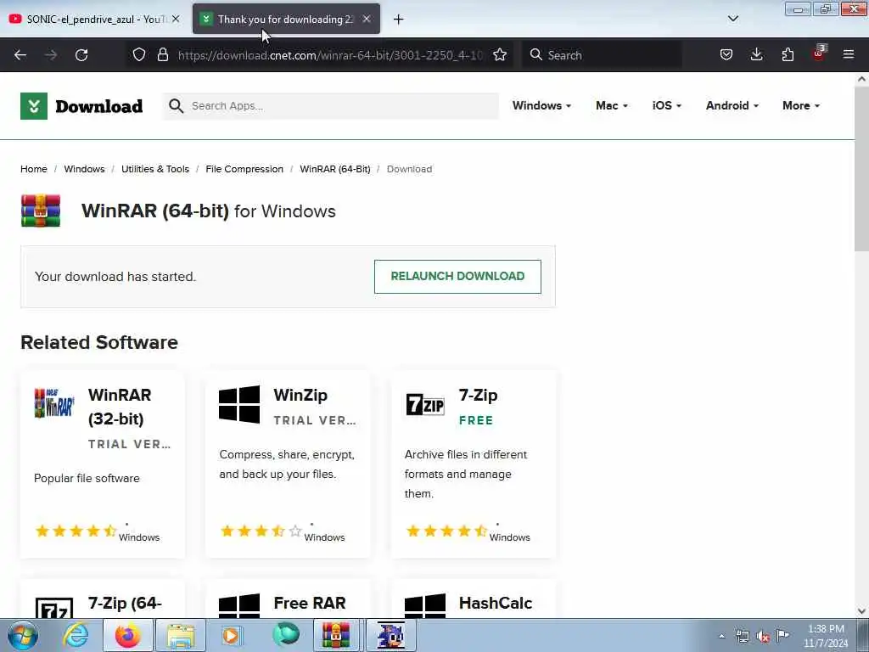Show hidden tray icons arrow
This screenshot has width=869, height=652.
click(x=721, y=637)
